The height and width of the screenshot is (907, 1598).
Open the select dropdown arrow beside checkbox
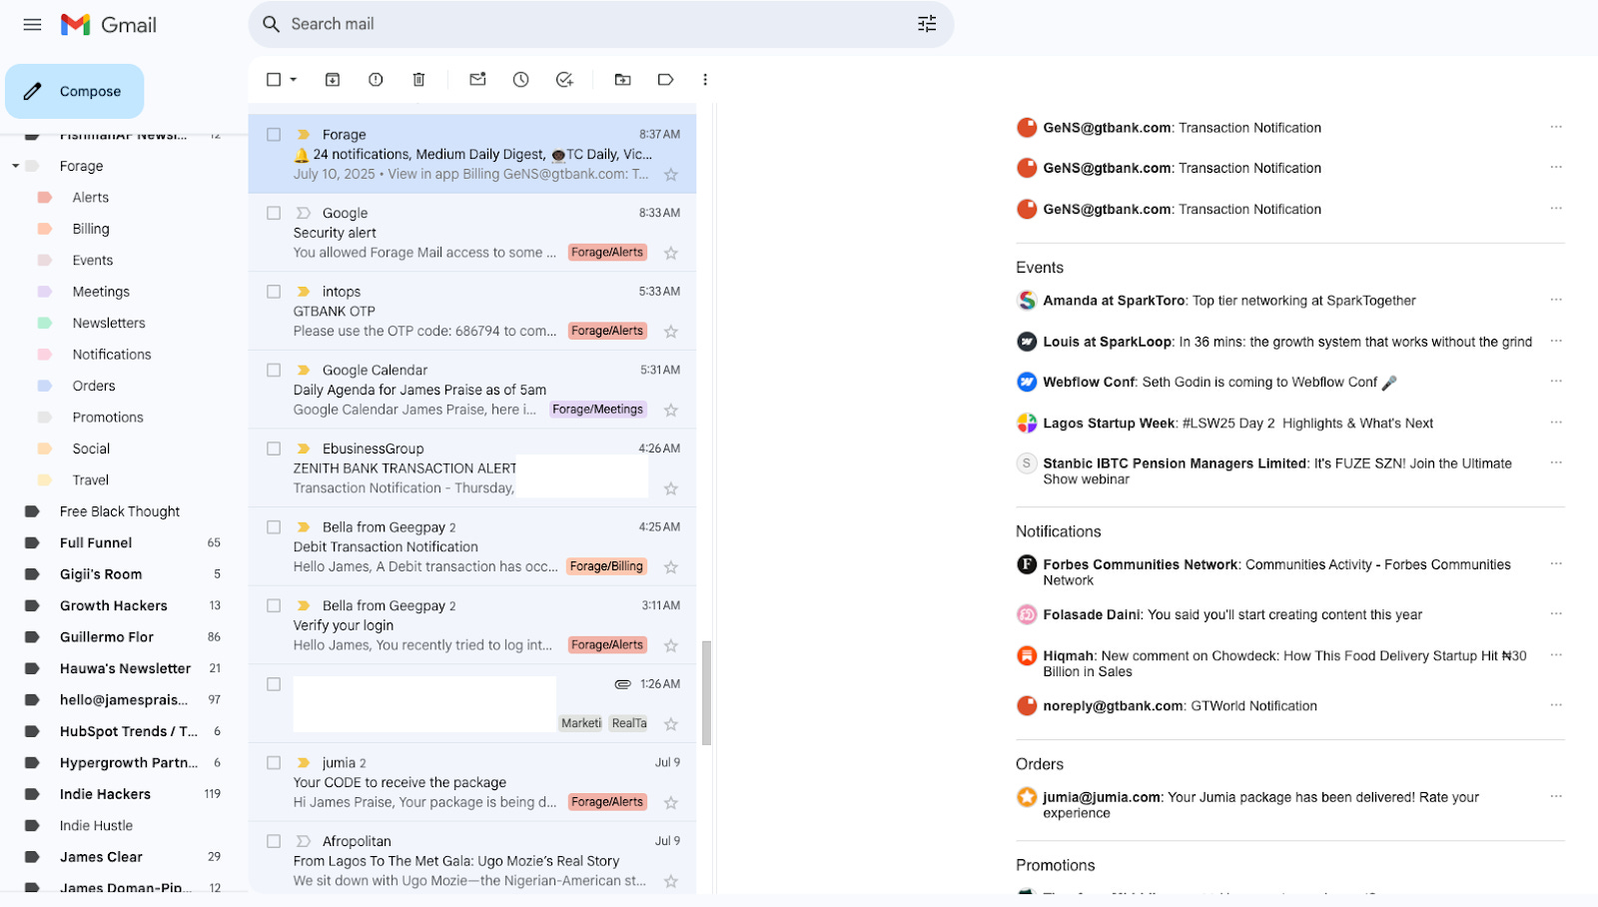pyautogui.click(x=294, y=80)
